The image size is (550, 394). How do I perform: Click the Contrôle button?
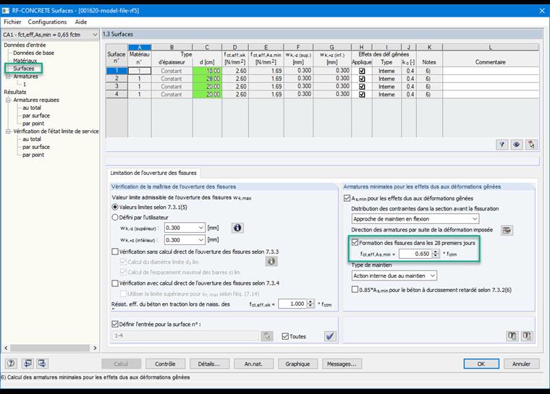pos(165,364)
